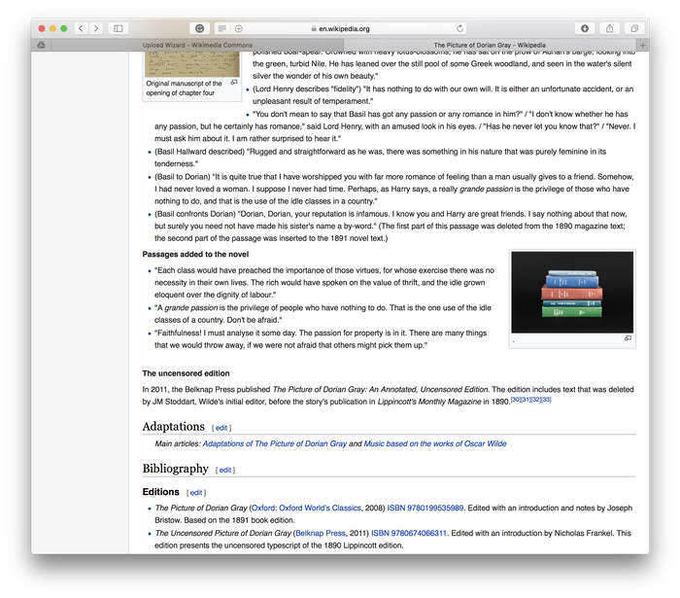Close the Safari window with red button
The width and height of the screenshot is (680, 598).
point(42,28)
